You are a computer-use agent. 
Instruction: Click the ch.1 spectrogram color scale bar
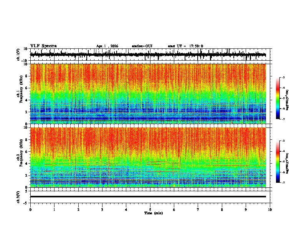(278, 98)
